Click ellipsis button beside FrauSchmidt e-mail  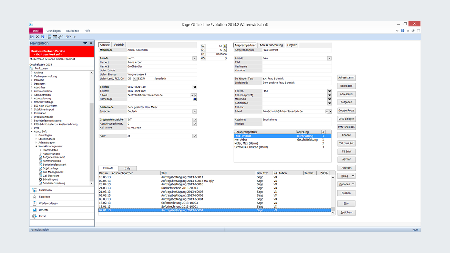[x=327, y=112]
